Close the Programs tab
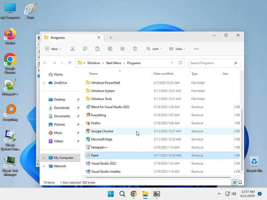The height and width of the screenshot is (200, 267). 99,37
